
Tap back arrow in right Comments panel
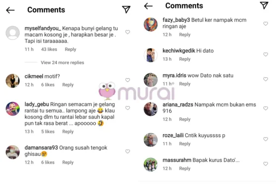[148, 6]
